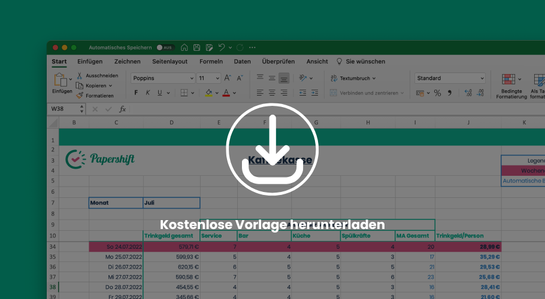Click the center align text icon

[272, 93]
